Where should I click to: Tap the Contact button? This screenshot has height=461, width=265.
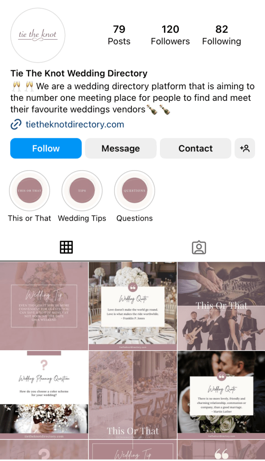coord(195,148)
